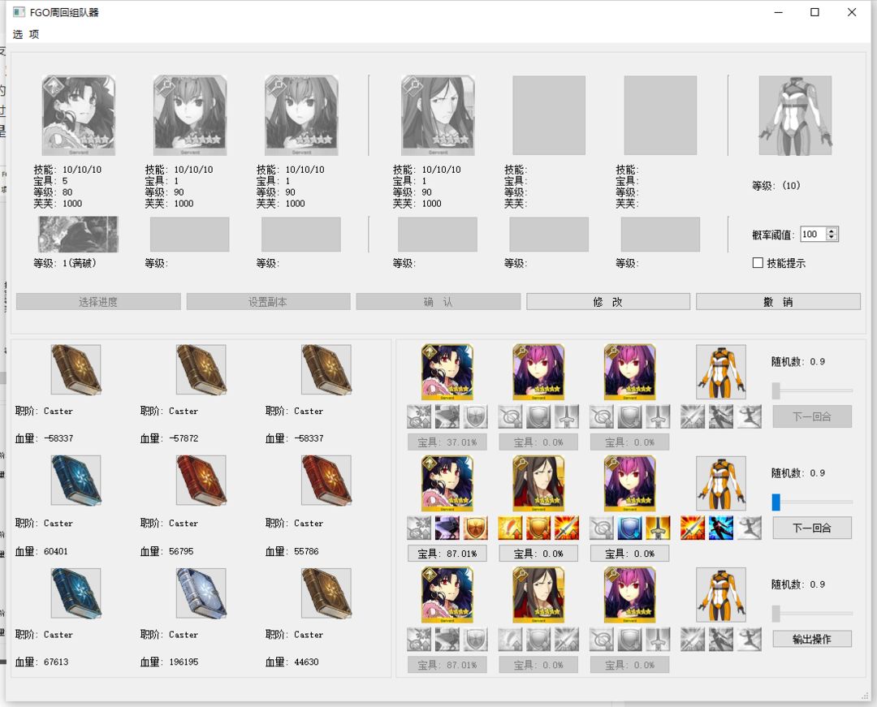Click the greyed 确认 button

click(x=438, y=302)
